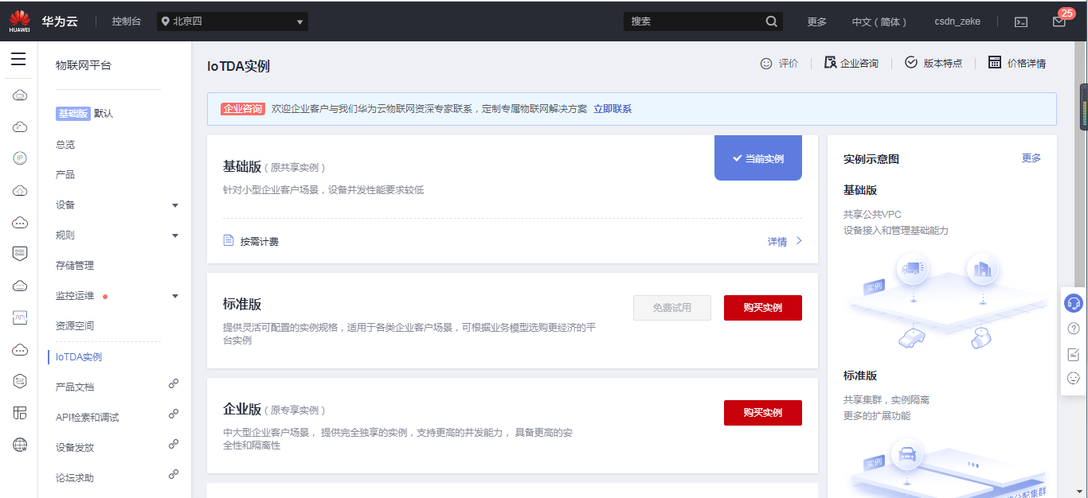This screenshot has width=1088, height=498.
Task: Open the globe icon in left sidebar
Action: 20,445
